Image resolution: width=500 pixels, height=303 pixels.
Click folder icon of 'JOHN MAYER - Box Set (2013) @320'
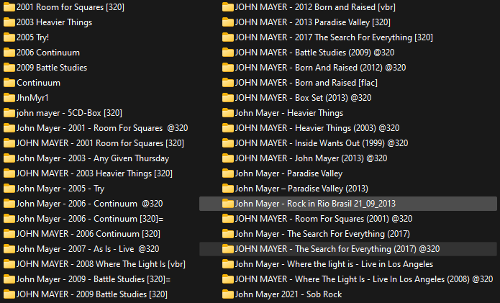coord(227,98)
